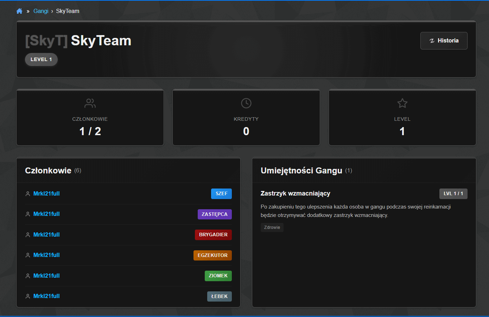Click the user icon beside the SZEF member
This screenshot has height=317, width=489.
pos(28,194)
